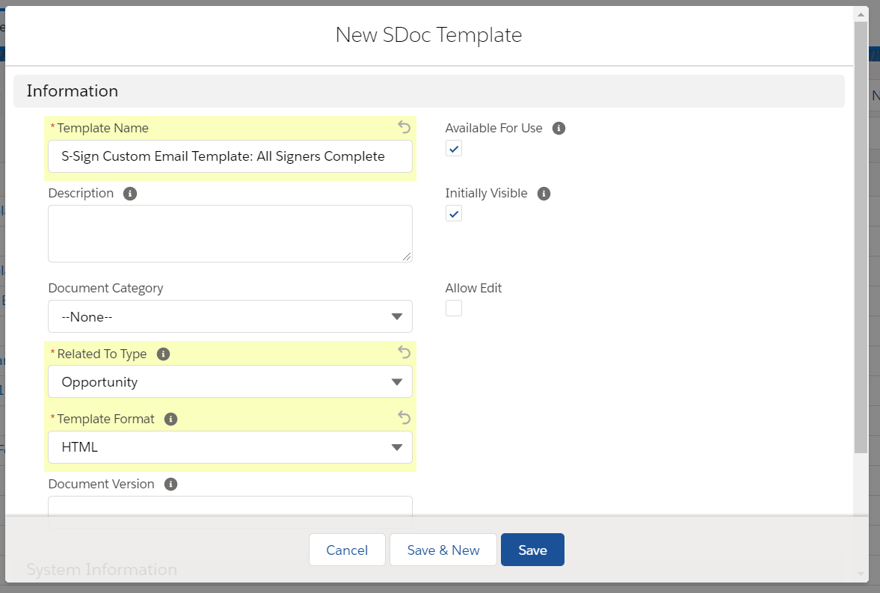Click the scrollbar up arrow
This screenshot has height=593, width=880.
(x=861, y=13)
